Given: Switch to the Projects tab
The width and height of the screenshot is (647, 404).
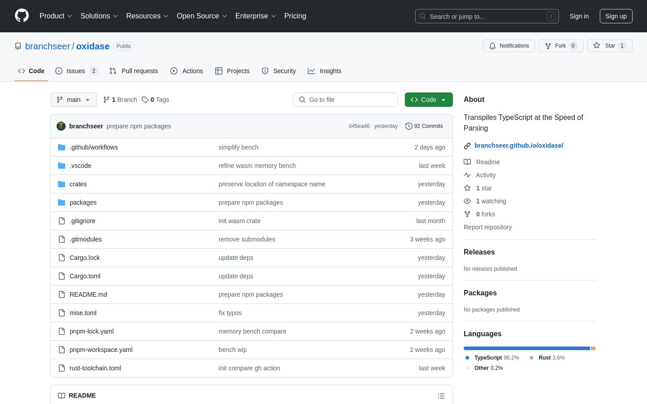Looking at the screenshot, I should click(232, 71).
